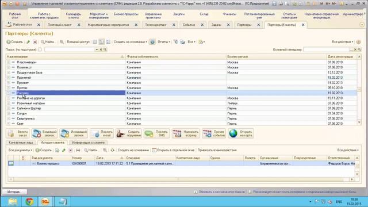368x207 pixels.
Task: Switch to tree view icon
Action: (108, 42)
